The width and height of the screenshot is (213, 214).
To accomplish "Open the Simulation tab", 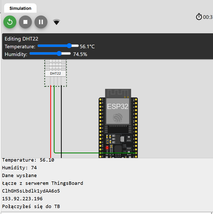I will tap(20, 8).
